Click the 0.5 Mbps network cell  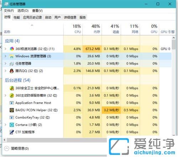pos(130,110)
